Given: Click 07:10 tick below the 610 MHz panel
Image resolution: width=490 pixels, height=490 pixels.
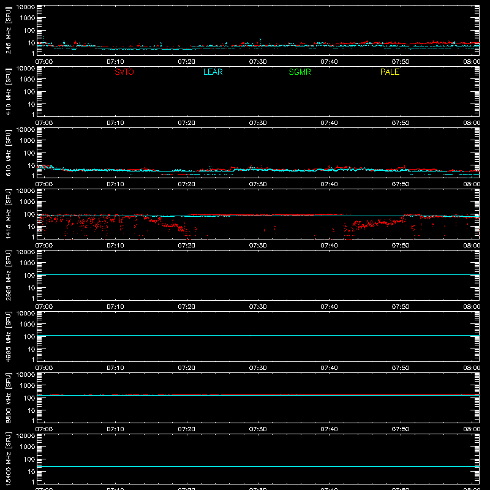Looking at the screenshot, I should point(115,184).
